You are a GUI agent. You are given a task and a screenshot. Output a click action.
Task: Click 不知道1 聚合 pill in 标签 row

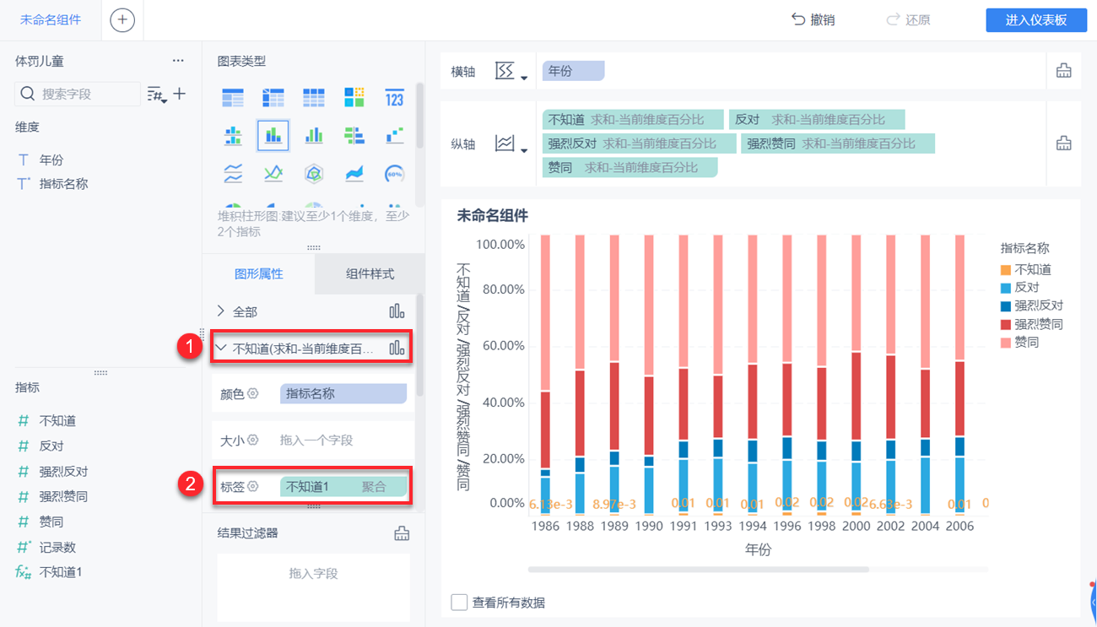[343, 486]
